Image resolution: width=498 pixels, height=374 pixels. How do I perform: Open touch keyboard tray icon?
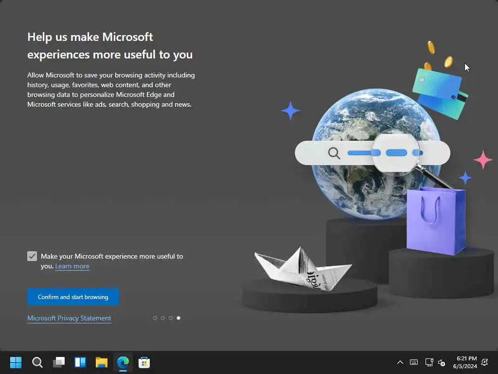(x=414, y=362)
